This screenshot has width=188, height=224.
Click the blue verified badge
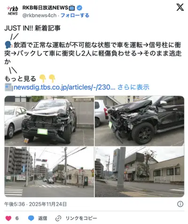(x=79, y=8)
